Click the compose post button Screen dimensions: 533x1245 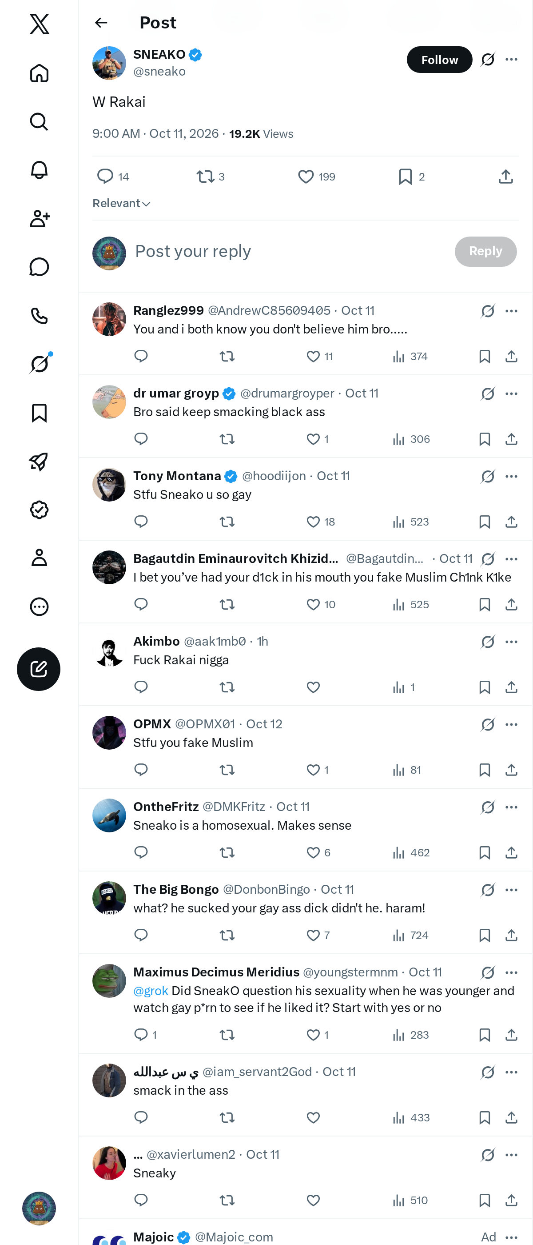(39, 669)
